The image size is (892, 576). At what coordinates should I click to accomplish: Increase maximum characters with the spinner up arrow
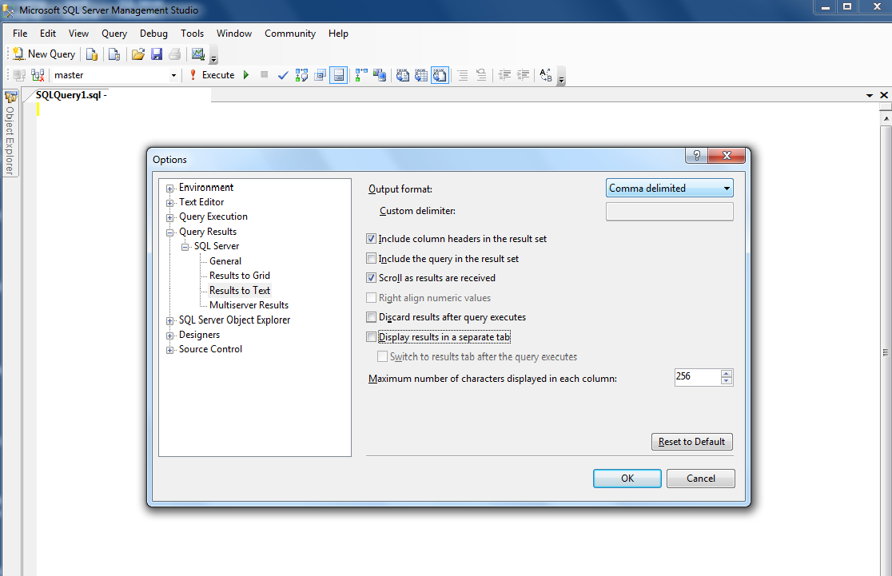coord(726,373)
